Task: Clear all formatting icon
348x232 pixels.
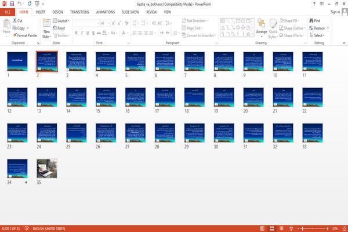Action: coord(126,23)
